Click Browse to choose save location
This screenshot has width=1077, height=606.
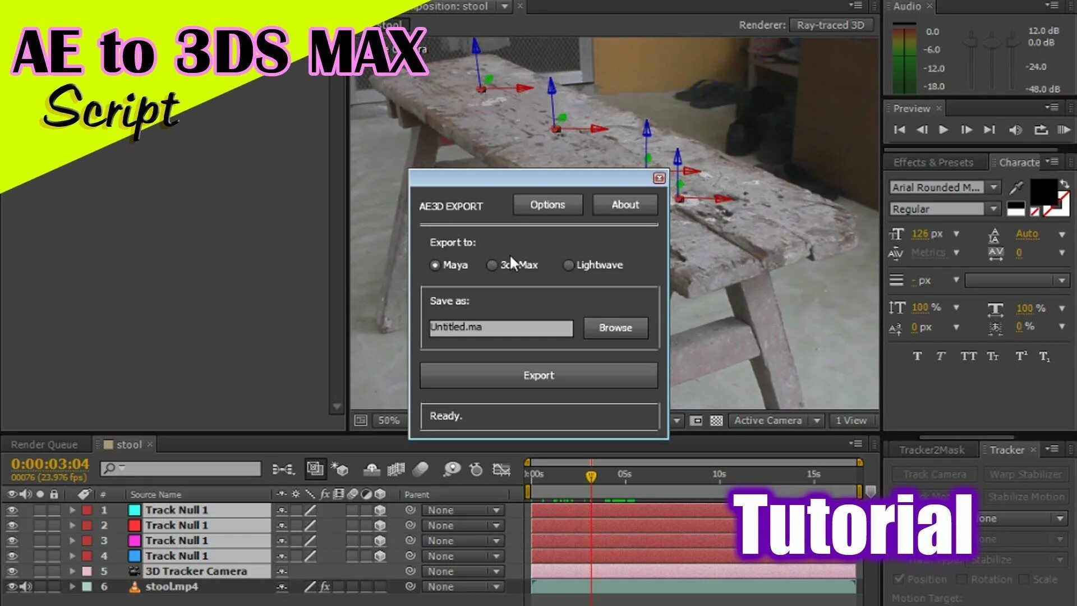point(615,328)
